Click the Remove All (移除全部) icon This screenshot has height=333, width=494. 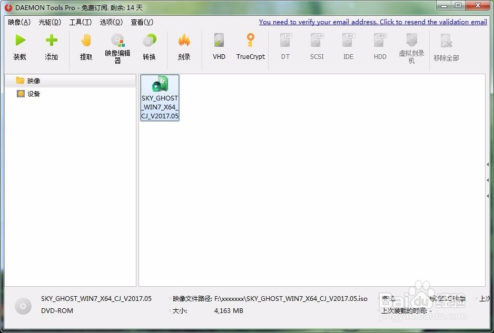point(446,41)
